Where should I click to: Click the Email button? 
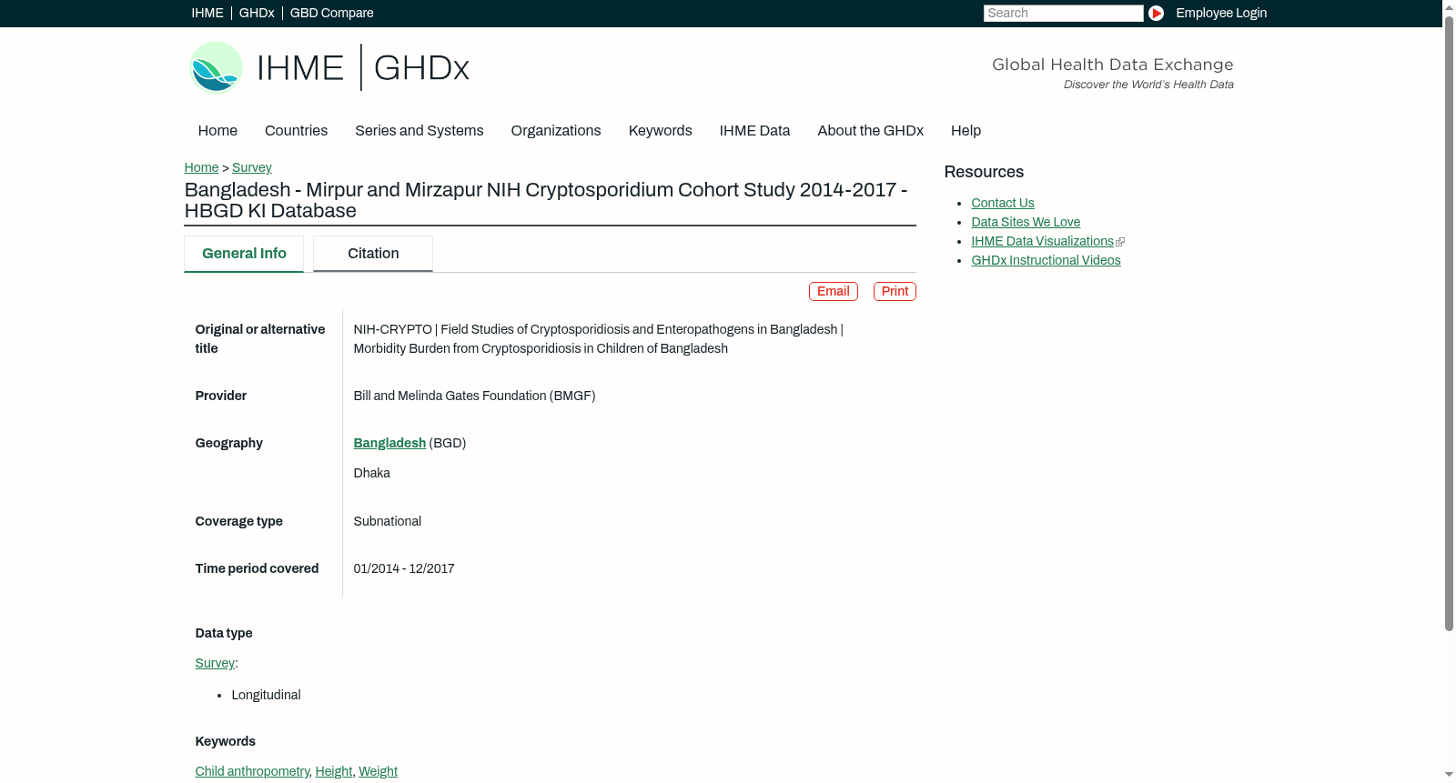[834, 291]
